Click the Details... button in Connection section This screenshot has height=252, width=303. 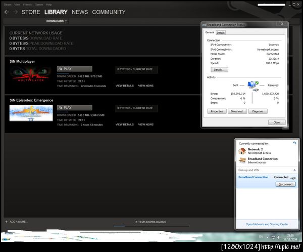[219, 70]
